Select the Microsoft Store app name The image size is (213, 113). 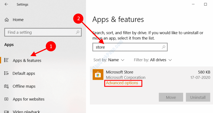[x=120, y=72]
